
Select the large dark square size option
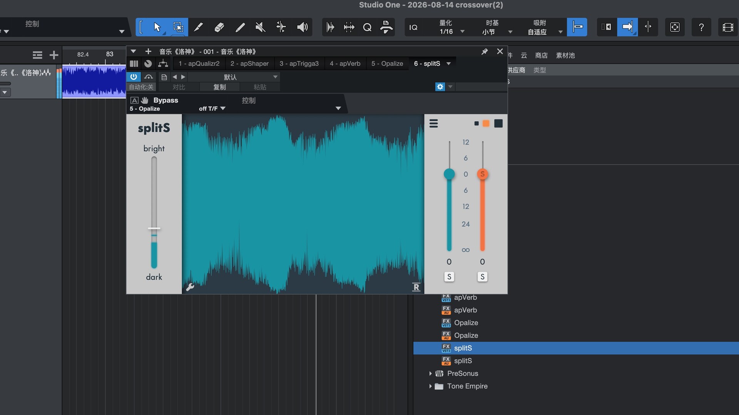tap(498, 123)
